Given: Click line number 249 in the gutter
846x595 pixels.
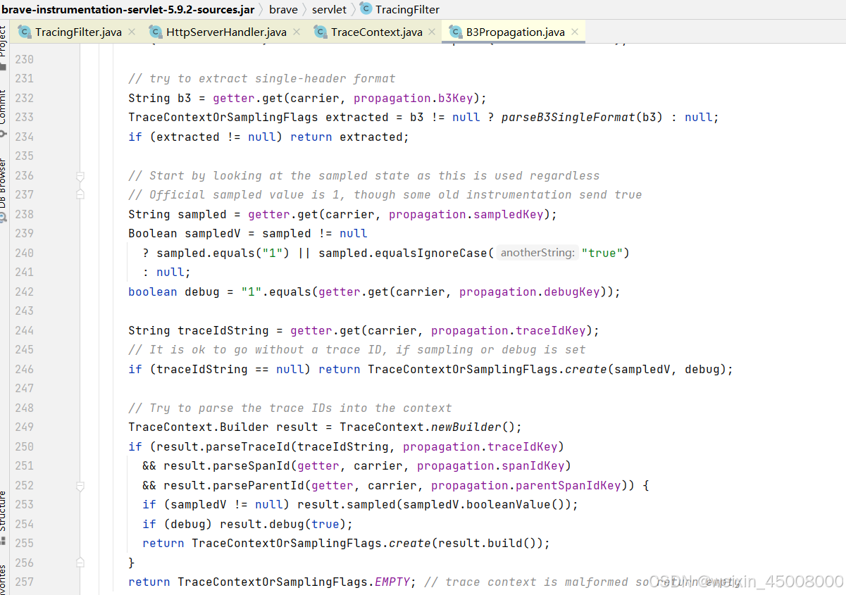Looking at the screenshot, I should (24, 427).
